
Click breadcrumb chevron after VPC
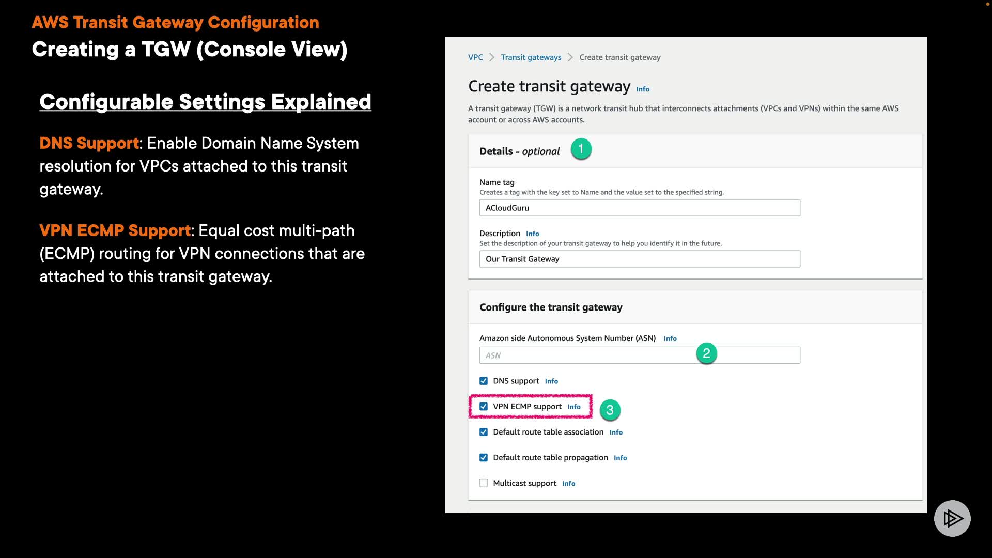click(492, 57)
